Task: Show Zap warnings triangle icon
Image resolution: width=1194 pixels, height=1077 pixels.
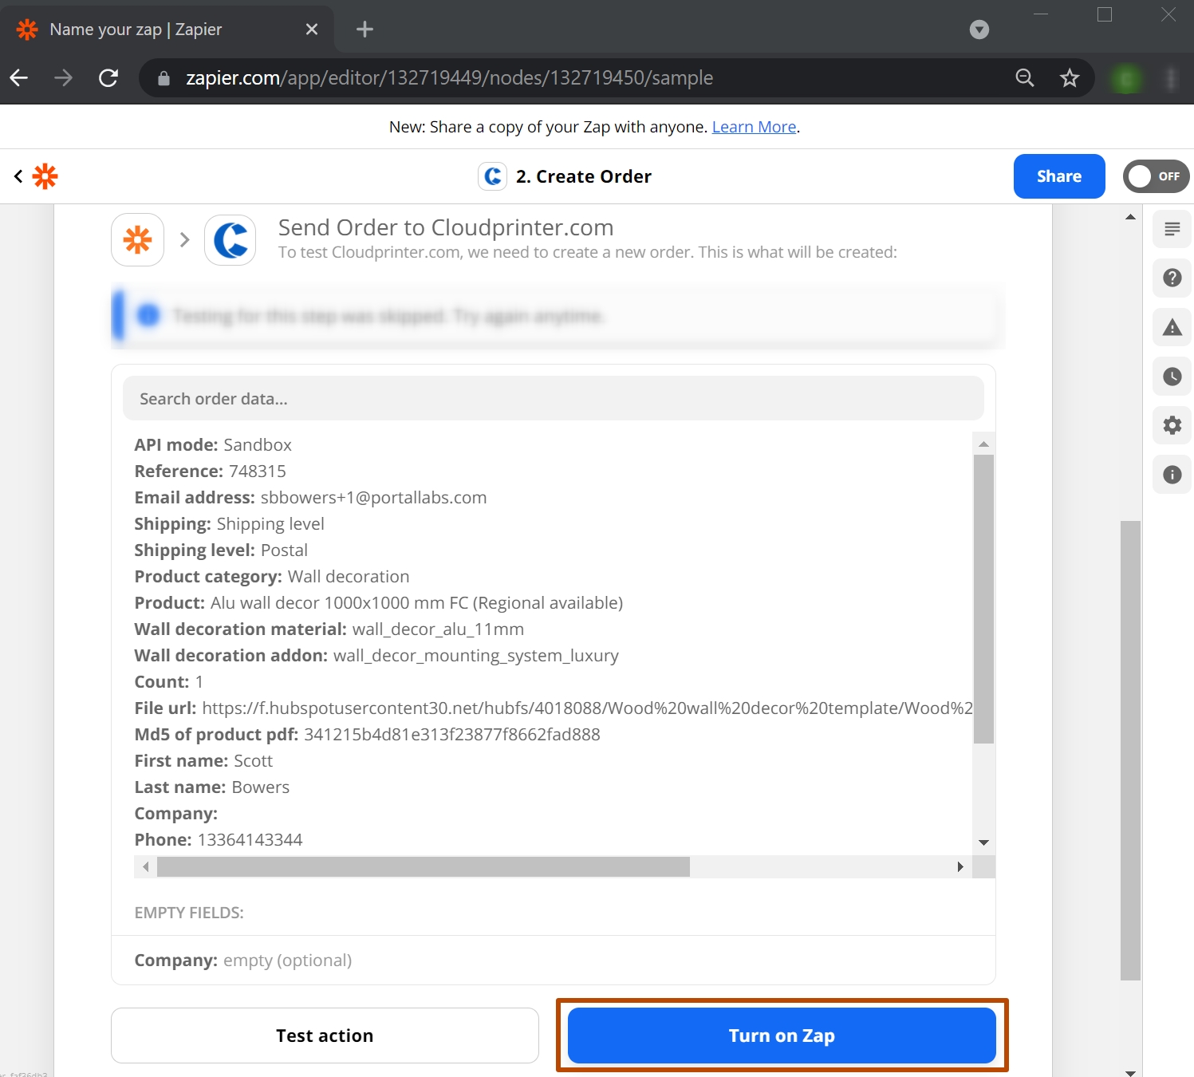Action: [1172, 327]
